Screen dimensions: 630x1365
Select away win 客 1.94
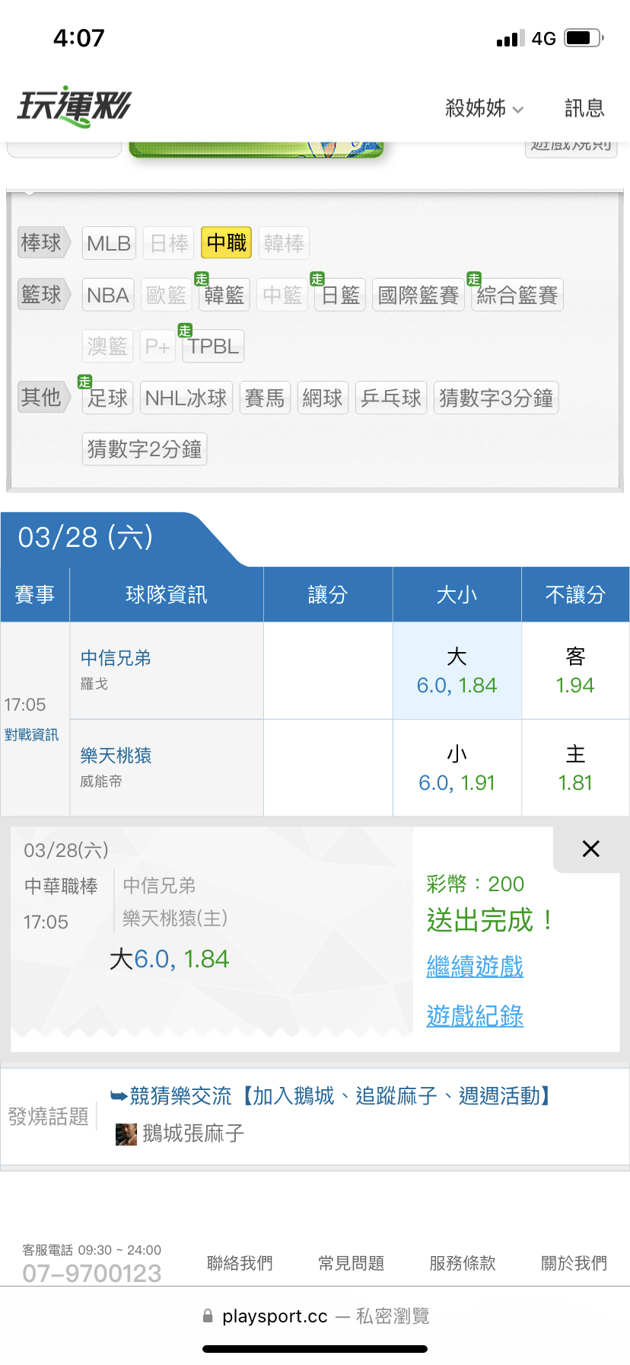575,671
